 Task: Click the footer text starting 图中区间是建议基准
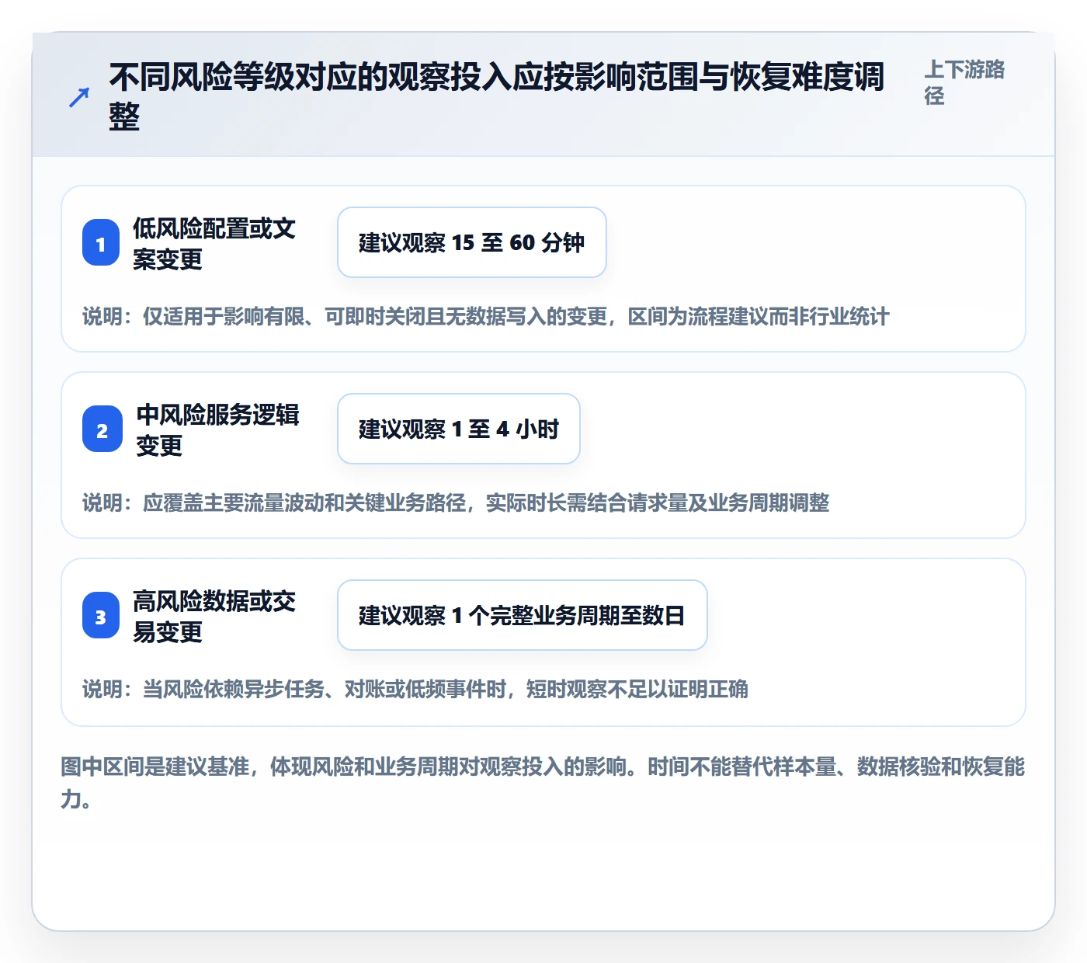click(543, 783)
